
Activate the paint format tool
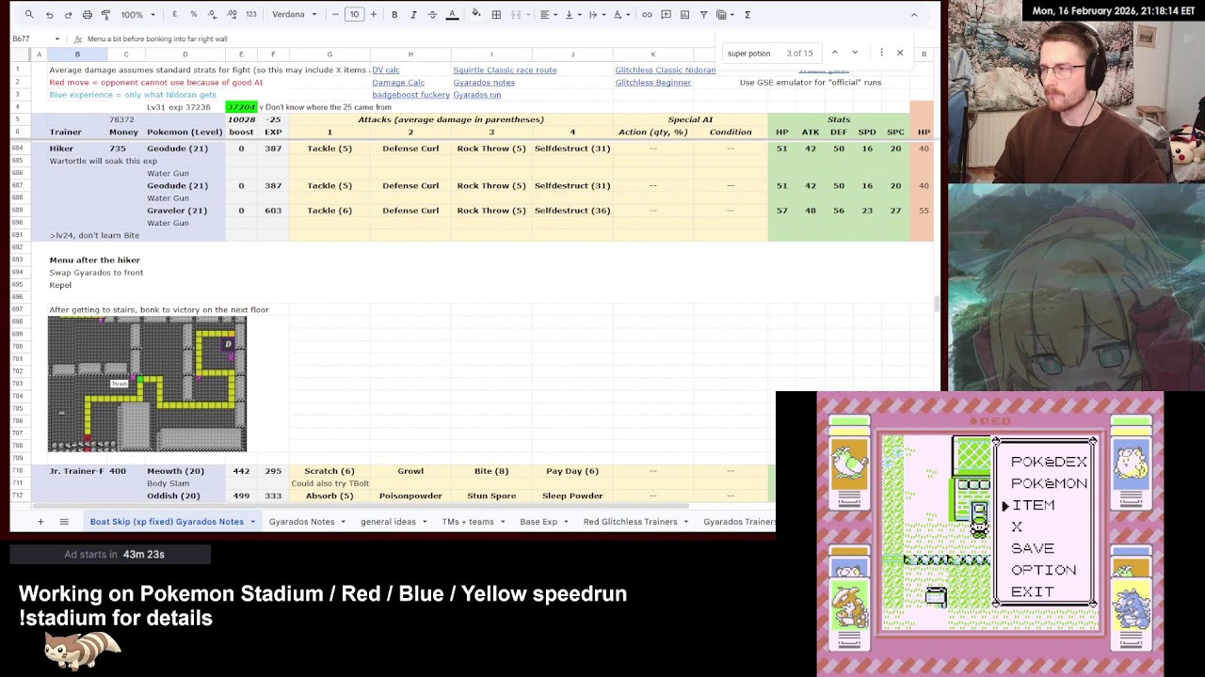105,15
